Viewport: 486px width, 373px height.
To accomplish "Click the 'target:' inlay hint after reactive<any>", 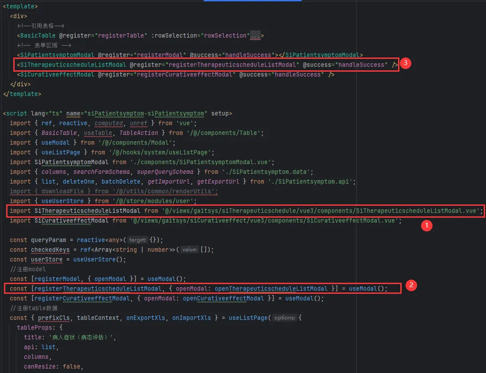I will (x=138, y=240).
